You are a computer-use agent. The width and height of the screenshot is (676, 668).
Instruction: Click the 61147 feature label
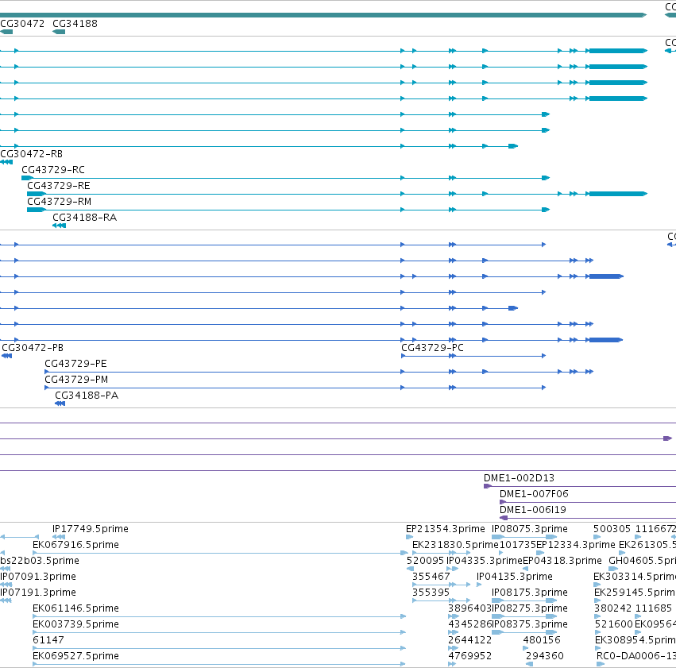[x=48, y=640]
